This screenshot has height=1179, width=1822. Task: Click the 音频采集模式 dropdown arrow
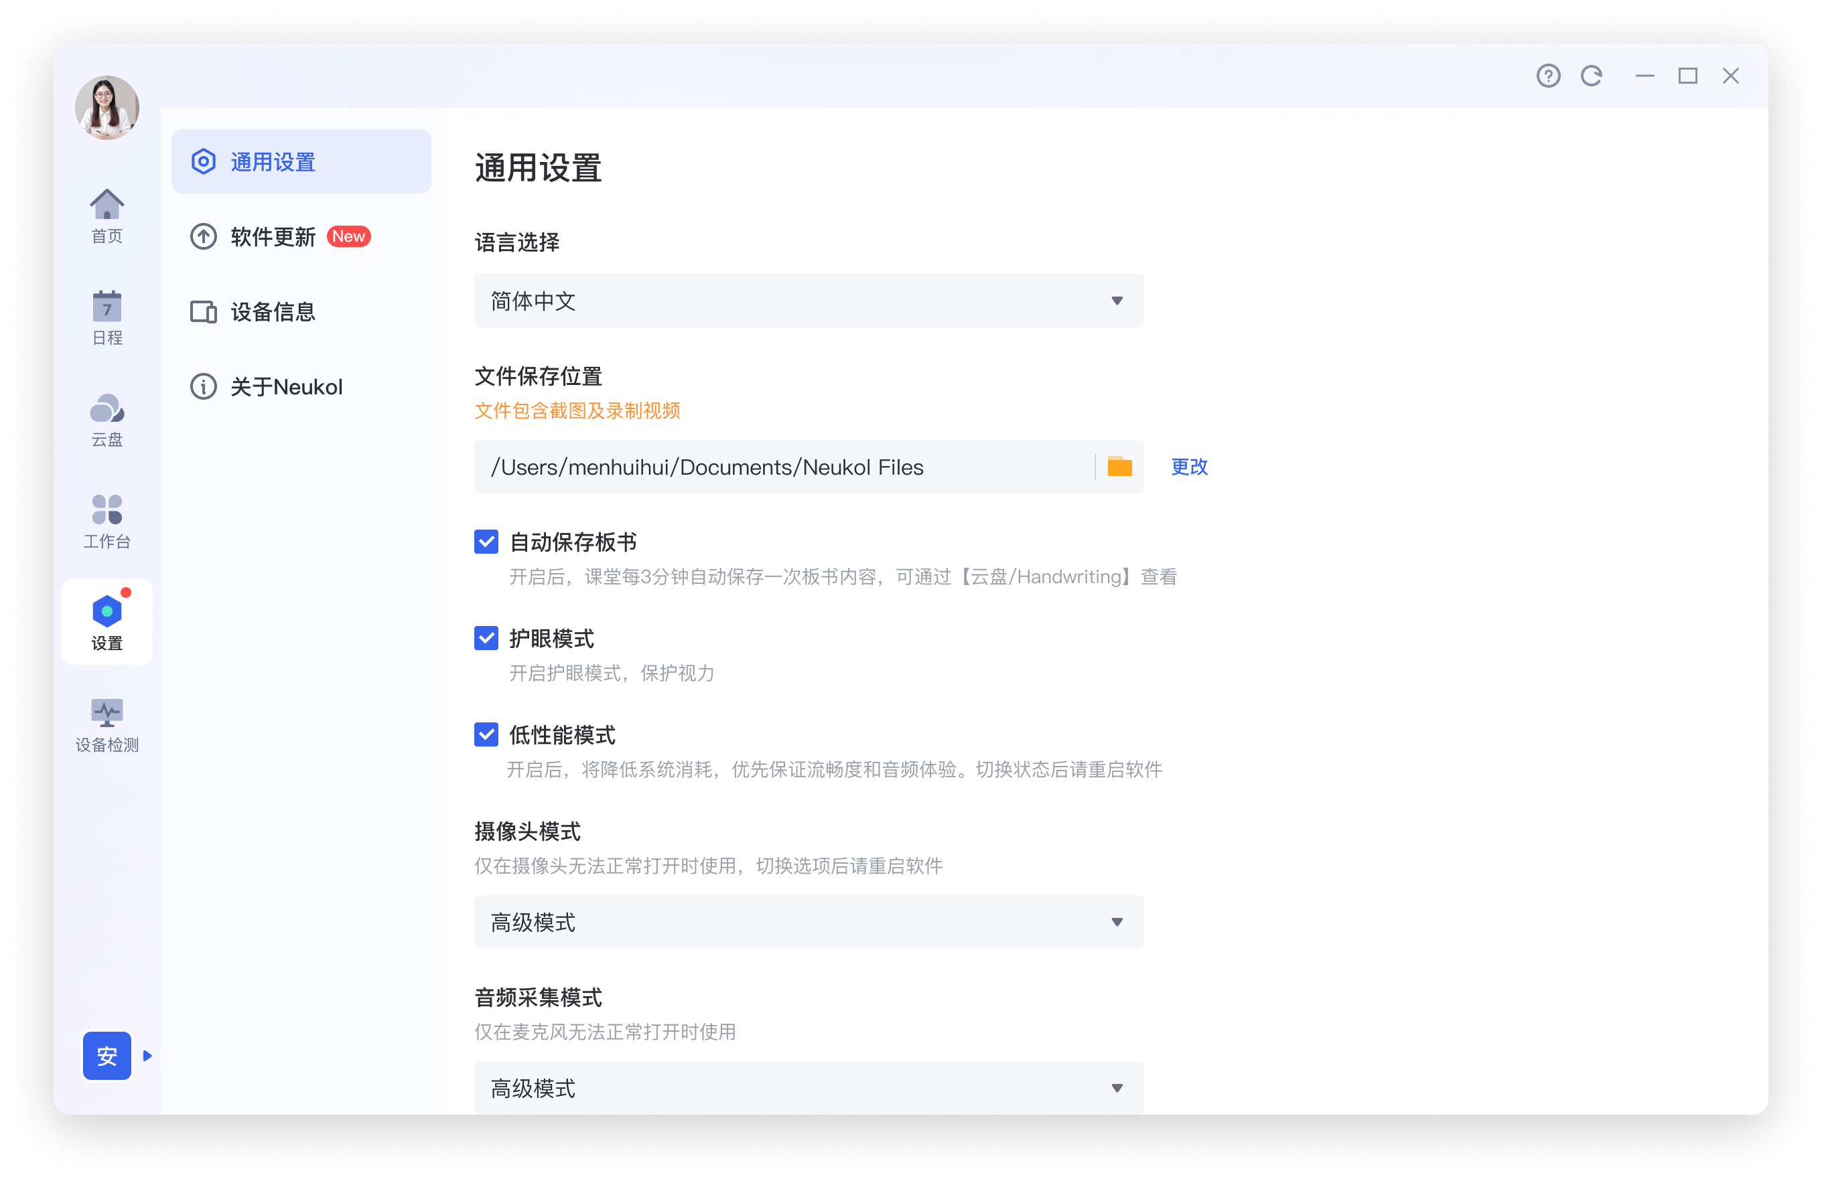(1117, 1088)
